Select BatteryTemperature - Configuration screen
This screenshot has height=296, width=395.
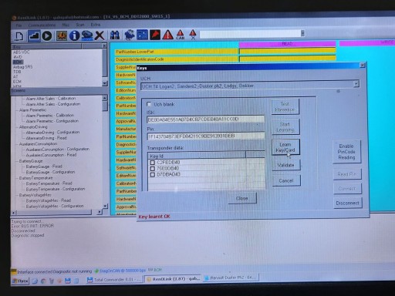tap(56, 189)
